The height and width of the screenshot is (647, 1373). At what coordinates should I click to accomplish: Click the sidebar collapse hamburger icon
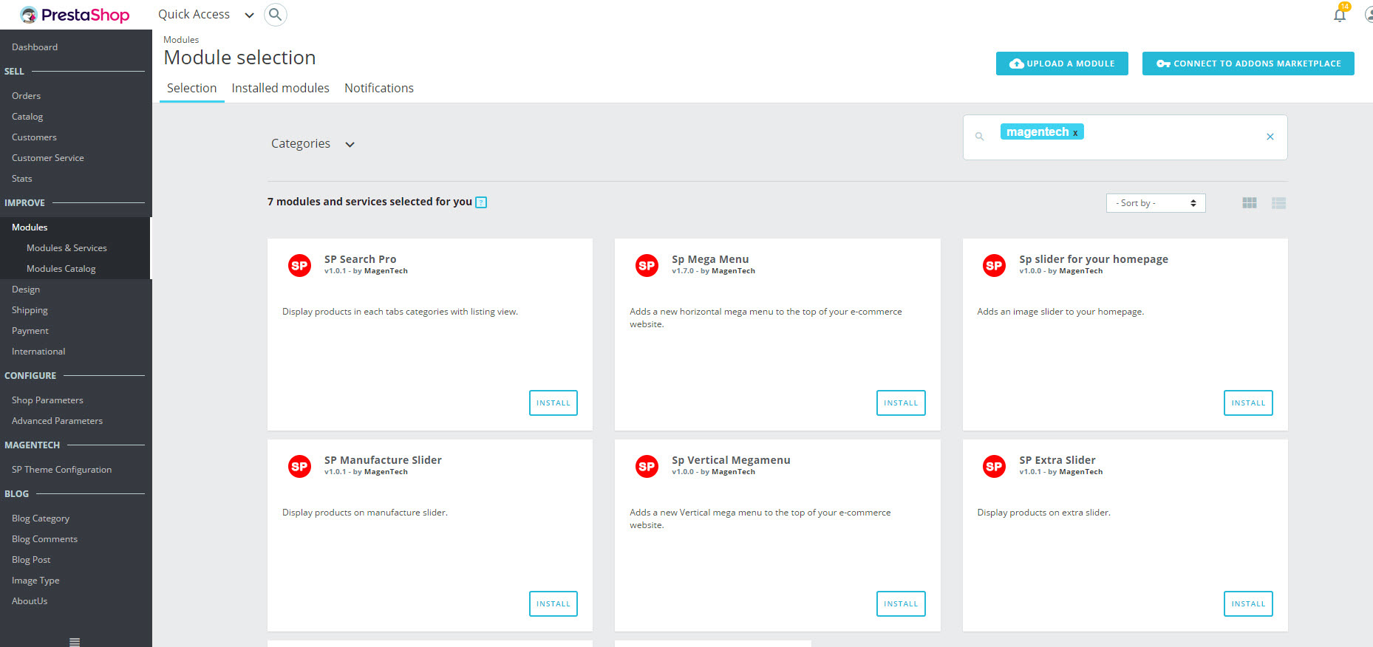pos(75,642)
